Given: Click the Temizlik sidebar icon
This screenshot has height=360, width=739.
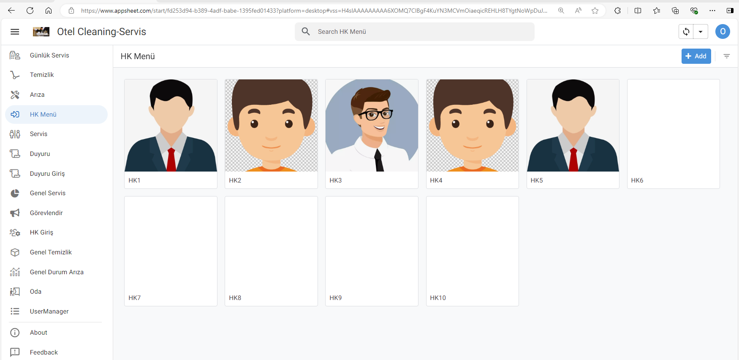Looking at the screenshot, I should (x=15, y=75).
